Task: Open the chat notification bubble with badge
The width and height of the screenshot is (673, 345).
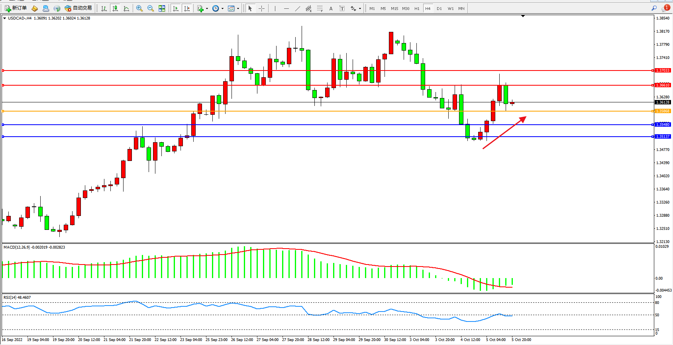Action: tap(665, 8)
